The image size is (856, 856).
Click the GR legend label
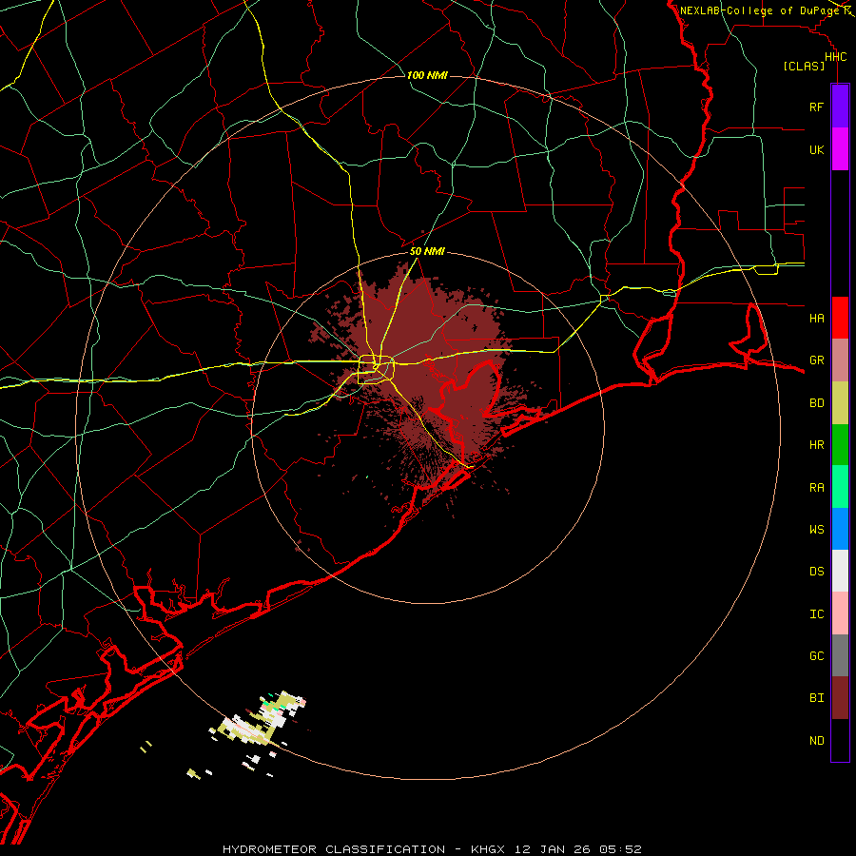816,360
